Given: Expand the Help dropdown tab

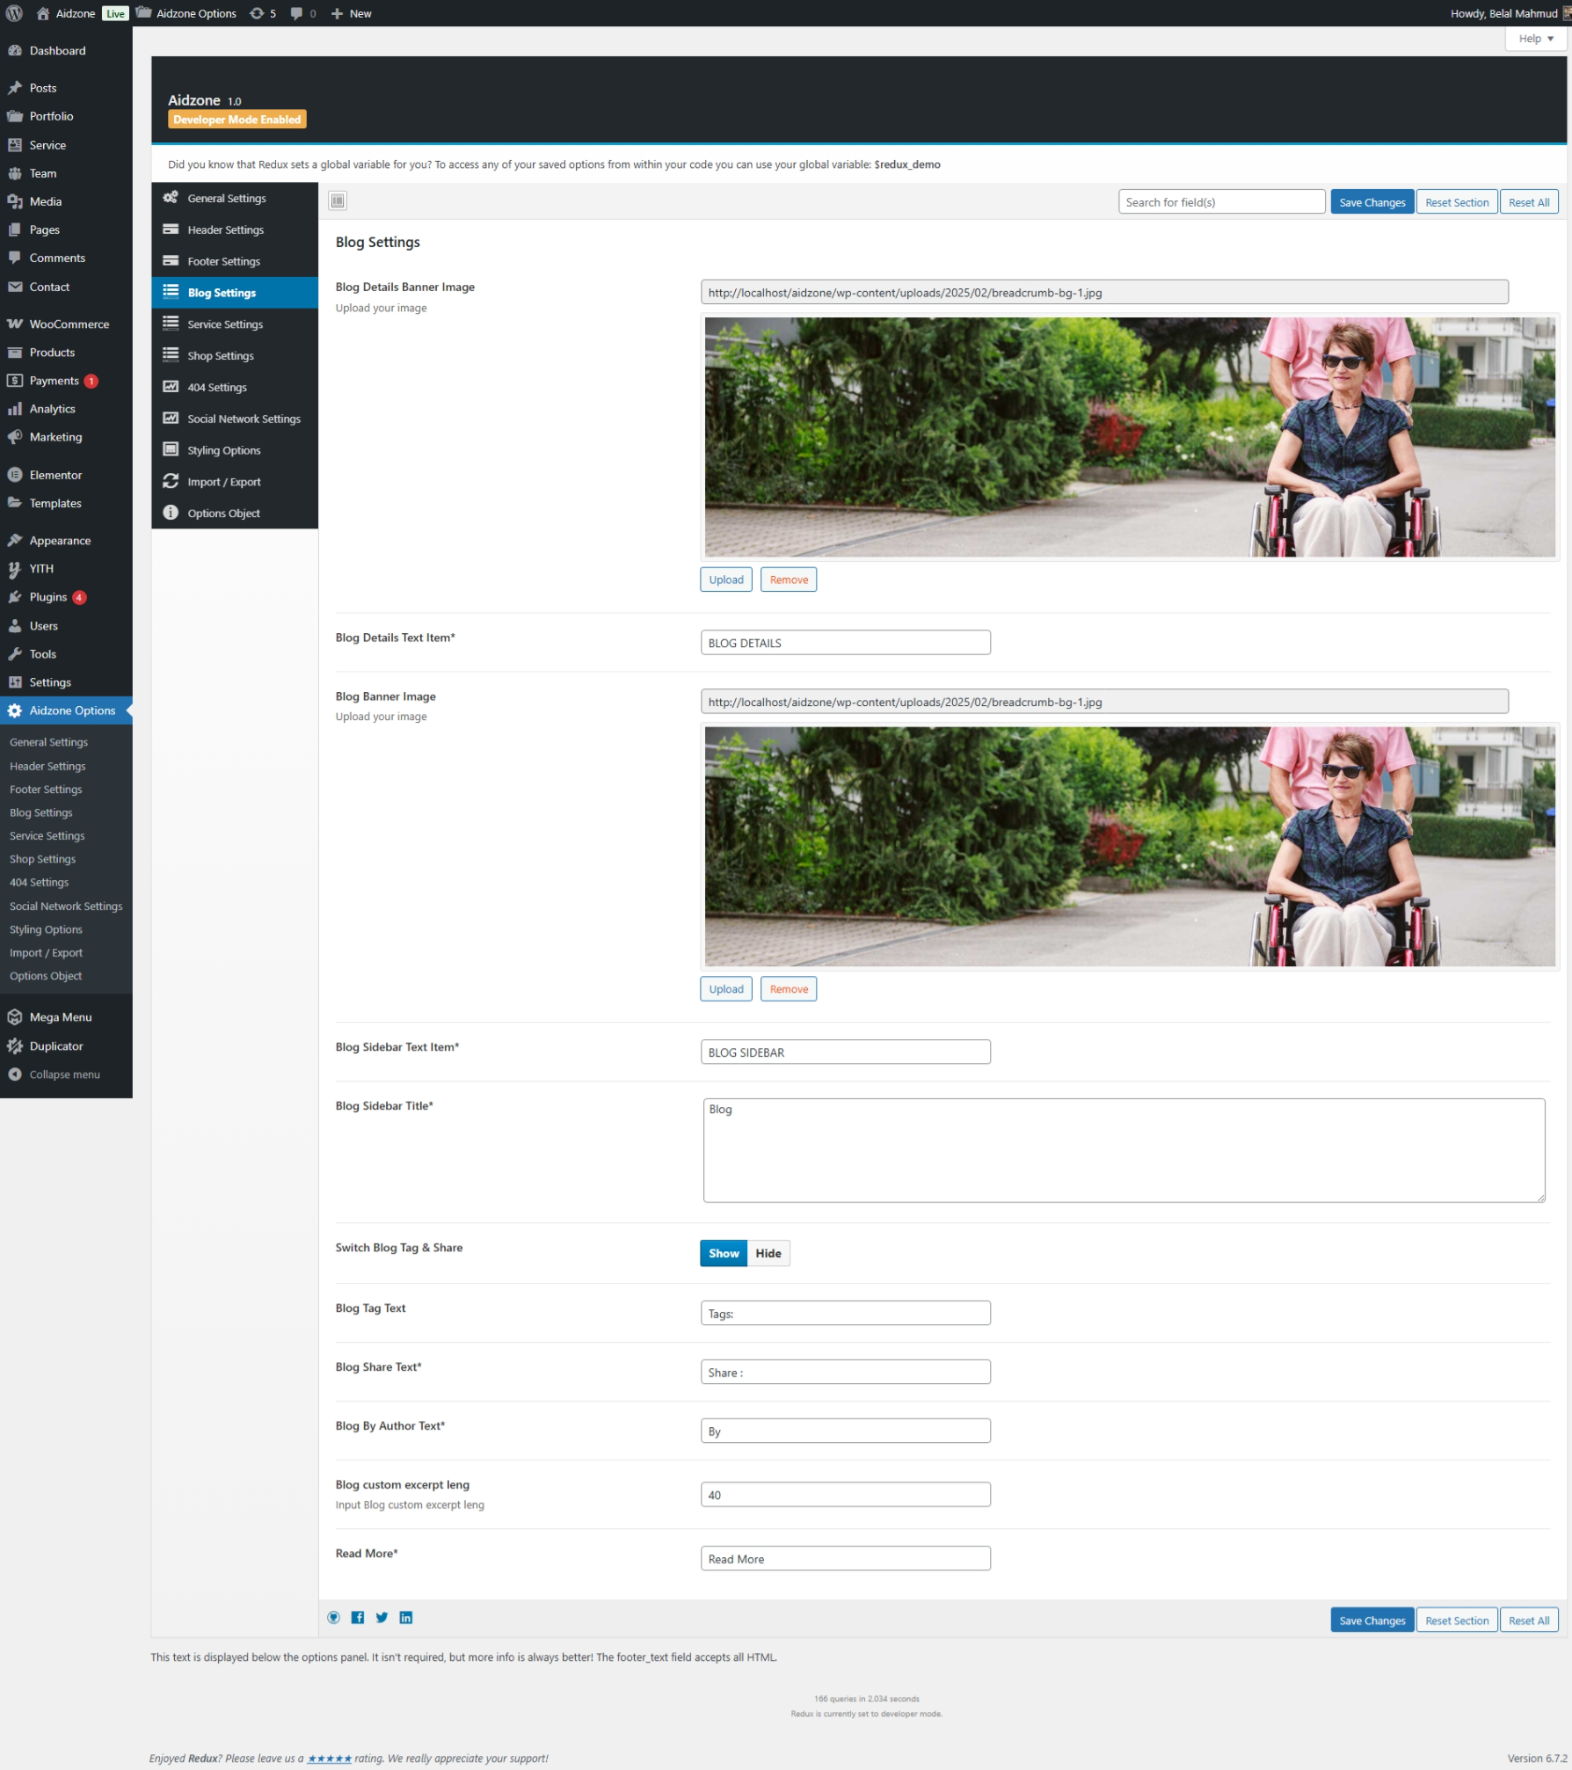Looking at the screenshot, I should point(1535,39).
